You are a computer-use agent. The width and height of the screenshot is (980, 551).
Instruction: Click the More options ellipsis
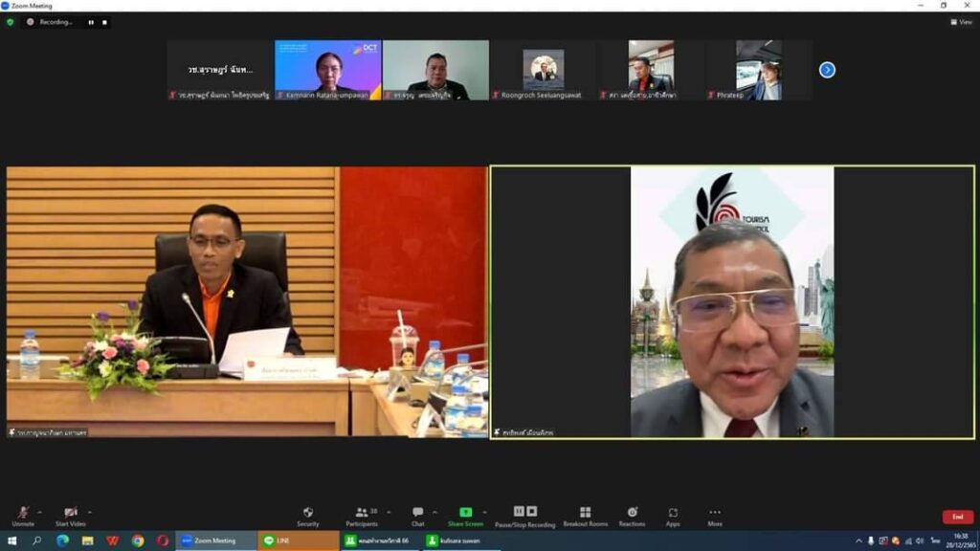coord(714,514)
